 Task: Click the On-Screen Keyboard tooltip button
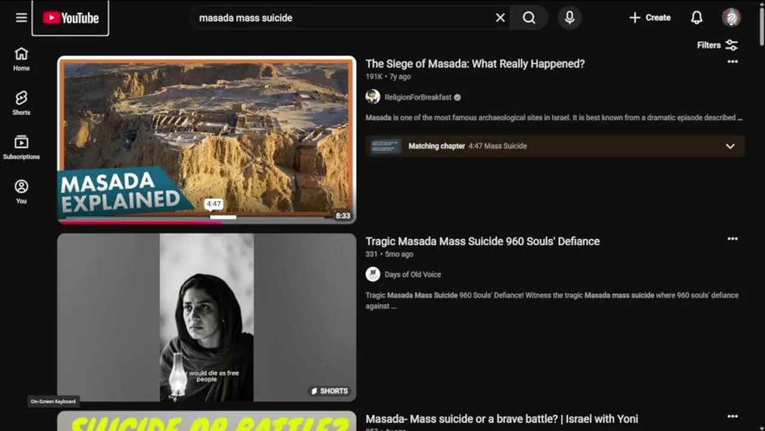click(53, 401)
